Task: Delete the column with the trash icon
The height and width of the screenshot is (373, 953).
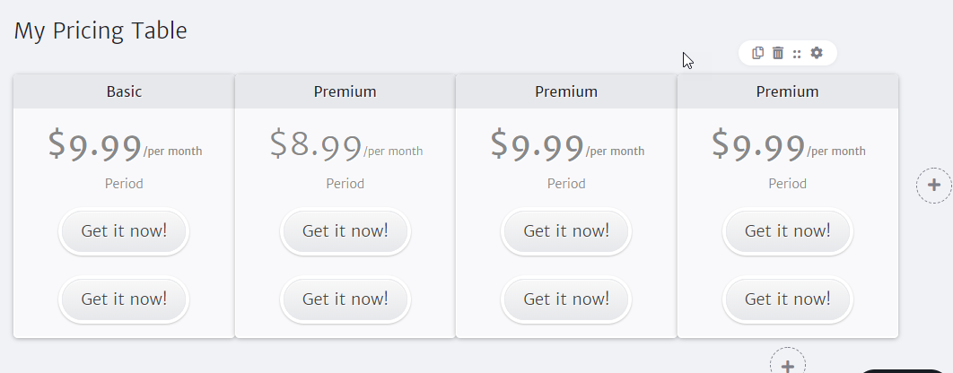Action: (778, 53)
